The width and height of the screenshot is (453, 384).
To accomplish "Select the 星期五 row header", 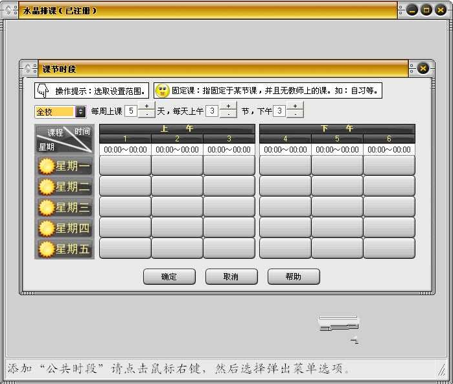I will [x=64, y=248].
